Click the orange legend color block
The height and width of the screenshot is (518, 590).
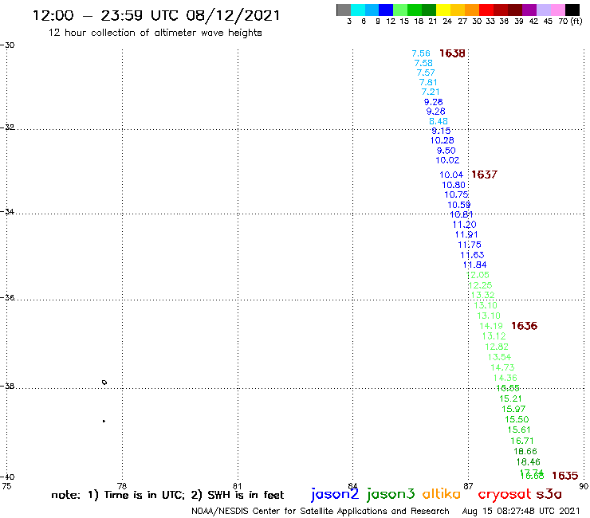coord(472,10)
